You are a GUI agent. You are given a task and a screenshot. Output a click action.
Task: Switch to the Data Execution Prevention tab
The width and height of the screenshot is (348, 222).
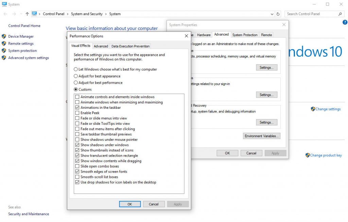pyautogui.click(x=130, y=46)
